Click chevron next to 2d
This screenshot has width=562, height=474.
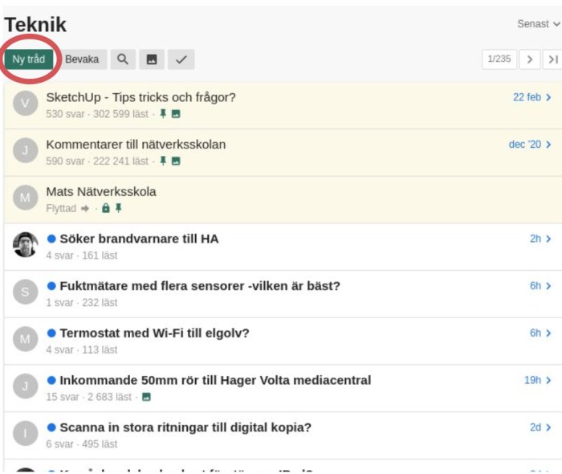[548, 427]
